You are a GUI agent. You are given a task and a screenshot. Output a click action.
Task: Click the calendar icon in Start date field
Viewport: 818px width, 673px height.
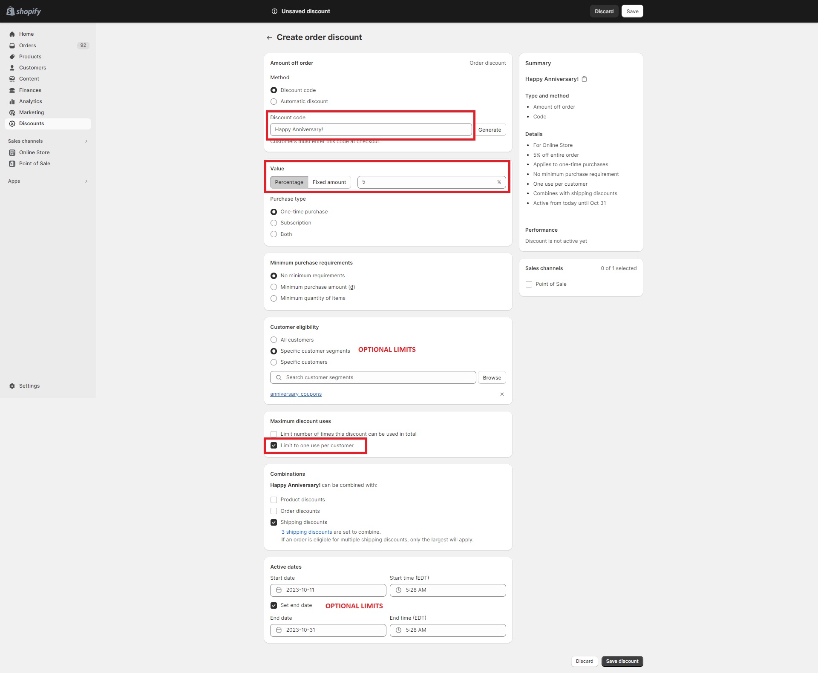click(279, 590)
